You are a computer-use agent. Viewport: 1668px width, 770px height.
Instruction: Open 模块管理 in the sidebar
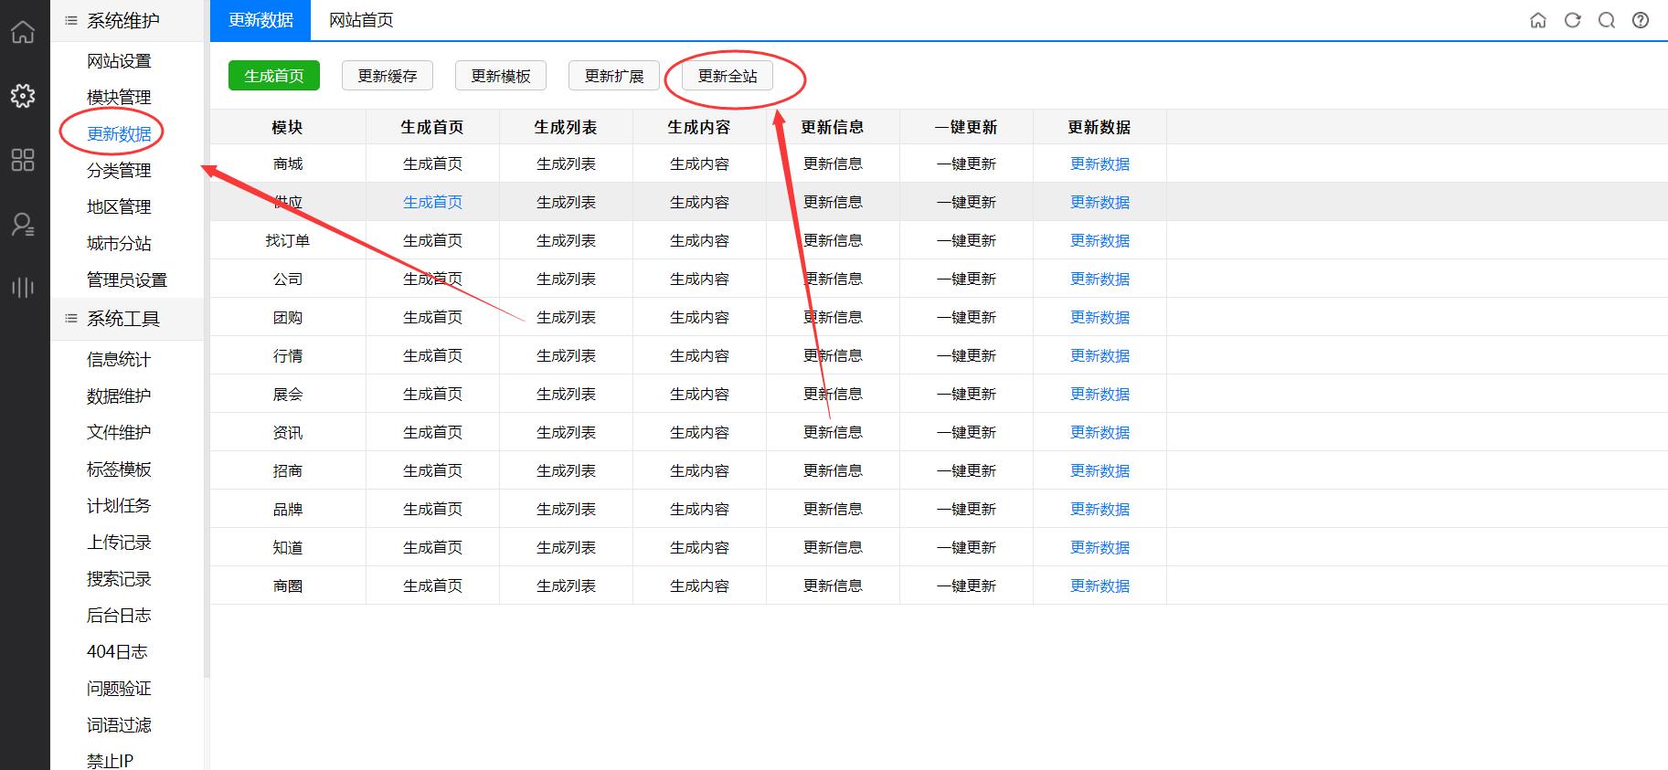pyautogui.click(x=119, y=98)
